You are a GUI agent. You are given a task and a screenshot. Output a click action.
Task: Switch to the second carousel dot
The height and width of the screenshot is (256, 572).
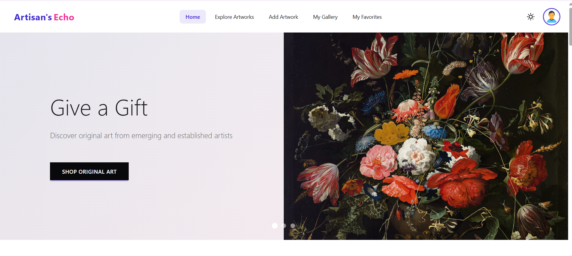(x=284, y=226)
